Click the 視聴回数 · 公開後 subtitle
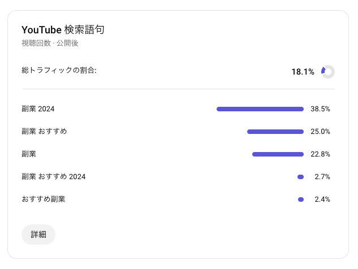The image size is (358, 269). tap(50, 43)
